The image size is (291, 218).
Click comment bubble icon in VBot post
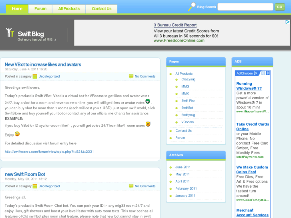131,76
